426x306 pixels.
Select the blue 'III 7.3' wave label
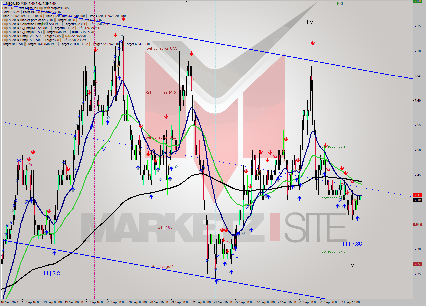coord(52,273)
